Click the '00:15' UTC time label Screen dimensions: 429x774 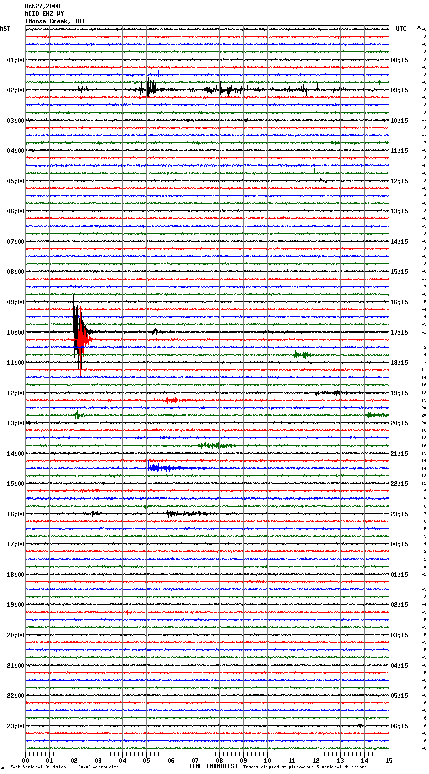click(399, 544)
